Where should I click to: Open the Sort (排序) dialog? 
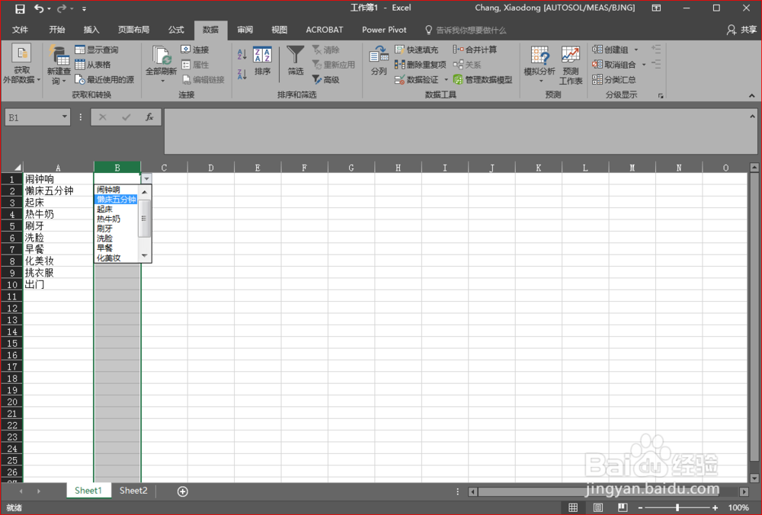[262, 61]
